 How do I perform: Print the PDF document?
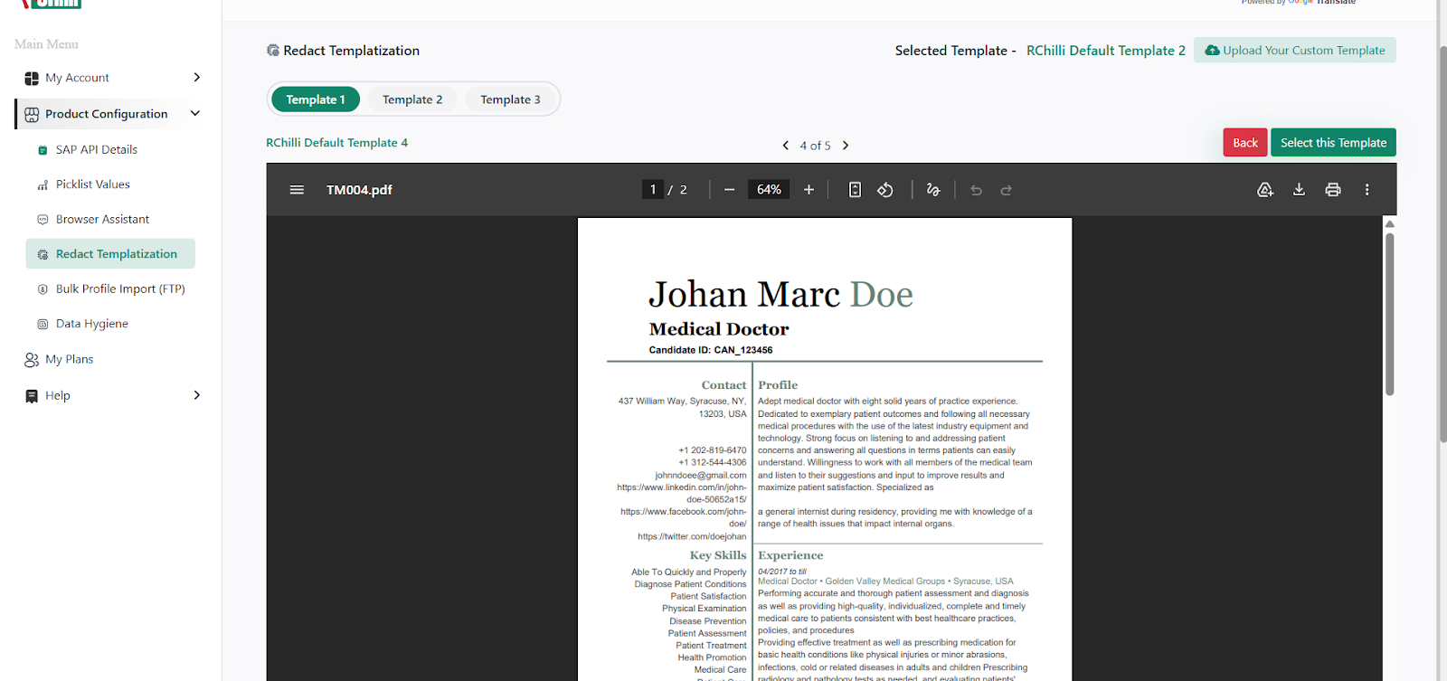point(1333,190)
